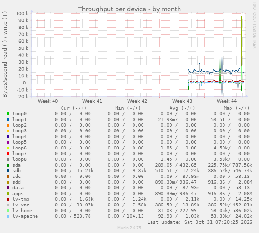The image size is (259, 233).
Task: Click the lv-tmp max write '14.25k'
Action: point(244,199)
